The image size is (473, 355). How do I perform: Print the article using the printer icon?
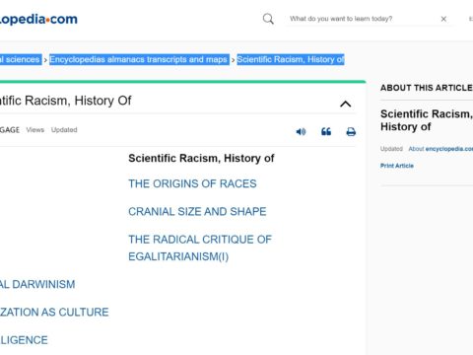pos(351,132)
